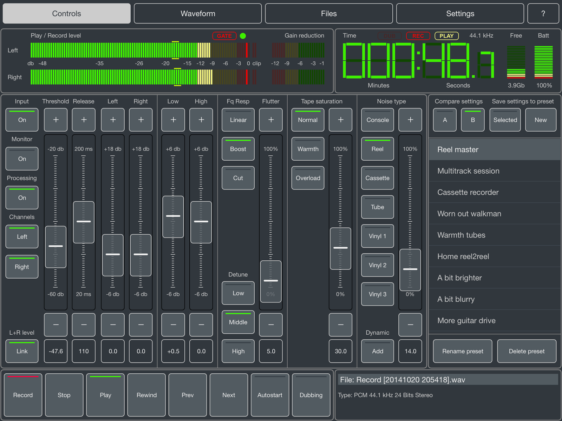Click the plus button above Flutter slider
Screen dimensions: 562x421
tap(271, 120)
